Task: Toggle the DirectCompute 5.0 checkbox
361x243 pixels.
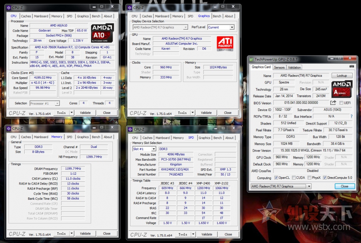Action: [x=325, y=178]
